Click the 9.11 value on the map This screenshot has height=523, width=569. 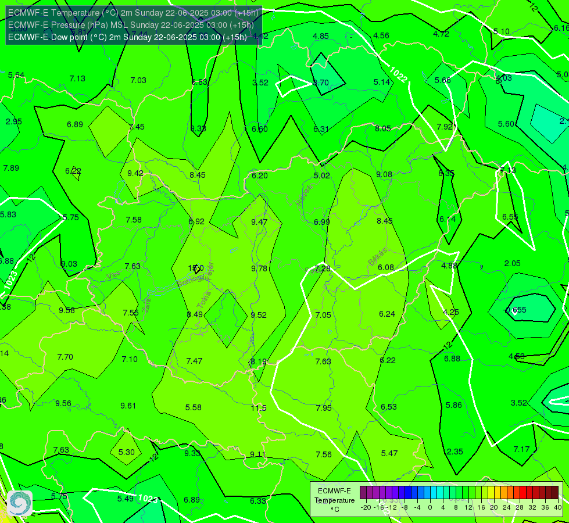point(258,454)
